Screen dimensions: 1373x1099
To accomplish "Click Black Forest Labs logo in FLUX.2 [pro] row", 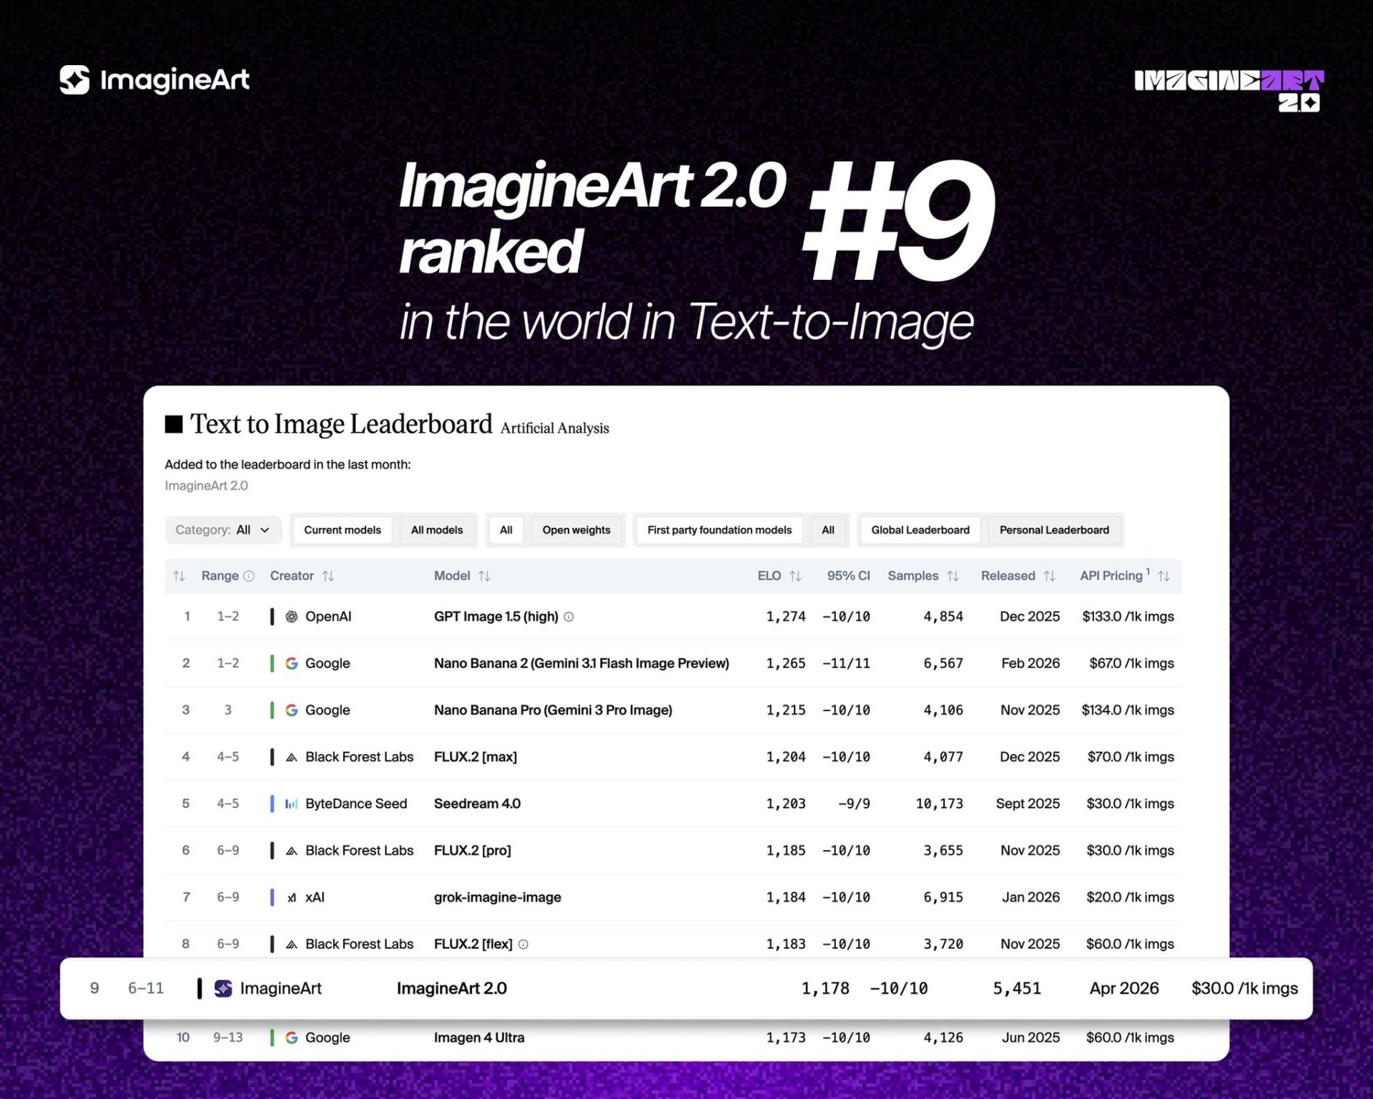I will pos(292,851).
